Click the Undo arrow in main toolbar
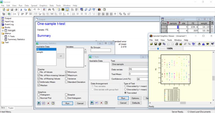Viewport: 215px width, 113px height. pos(34,9)
